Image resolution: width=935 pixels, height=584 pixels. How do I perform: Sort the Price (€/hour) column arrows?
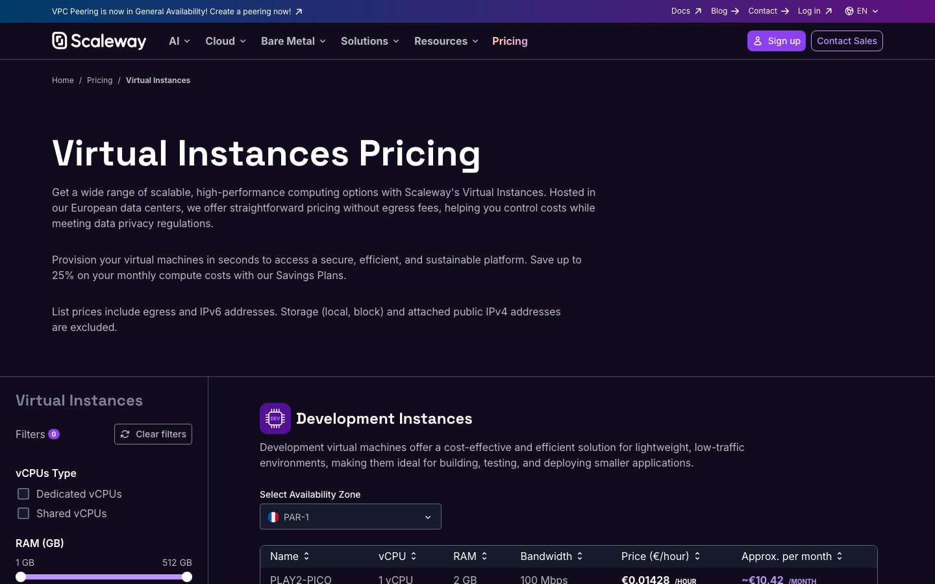pos(697,556)
